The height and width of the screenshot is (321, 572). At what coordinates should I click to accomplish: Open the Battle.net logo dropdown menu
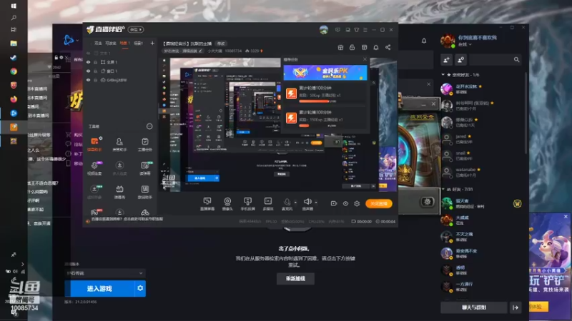(71, 40)
